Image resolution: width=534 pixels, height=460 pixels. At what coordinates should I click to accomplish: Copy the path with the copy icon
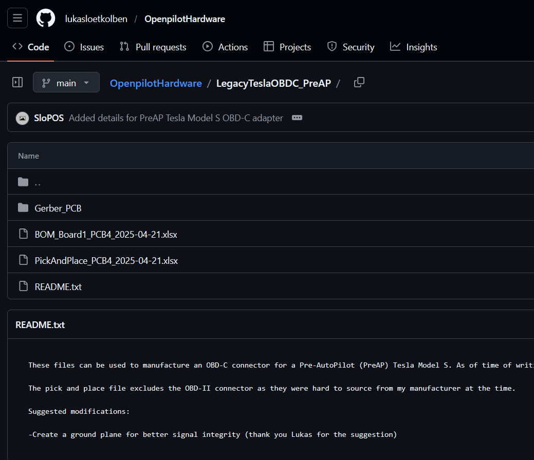coord(359,82)
